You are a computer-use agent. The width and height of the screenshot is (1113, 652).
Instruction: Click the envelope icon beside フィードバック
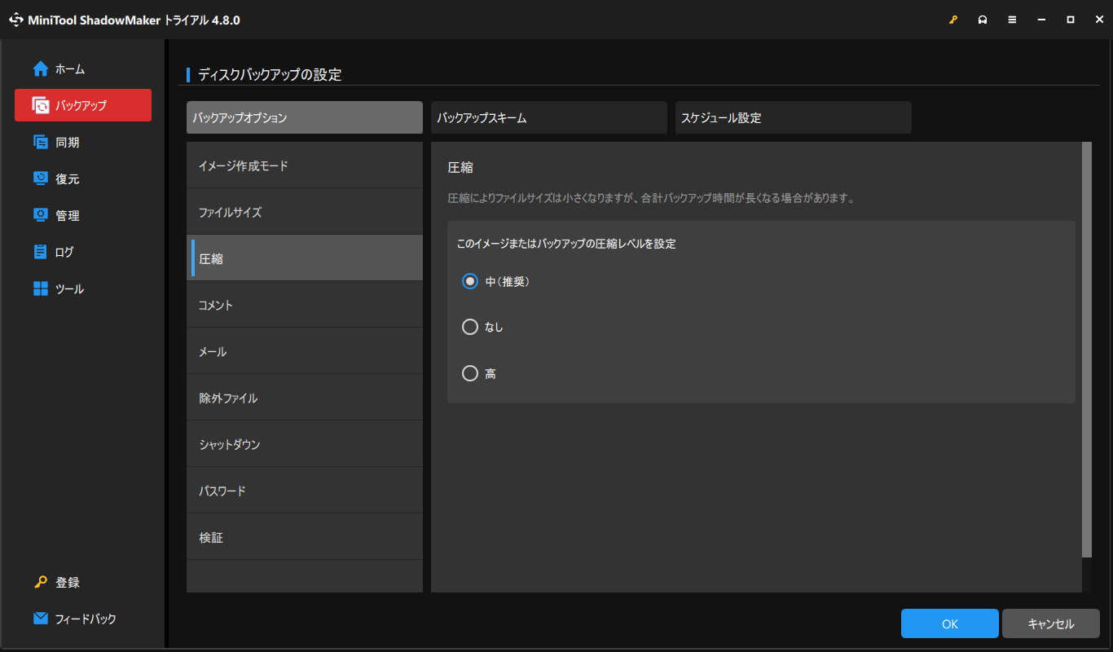click(x=41, y=619)
